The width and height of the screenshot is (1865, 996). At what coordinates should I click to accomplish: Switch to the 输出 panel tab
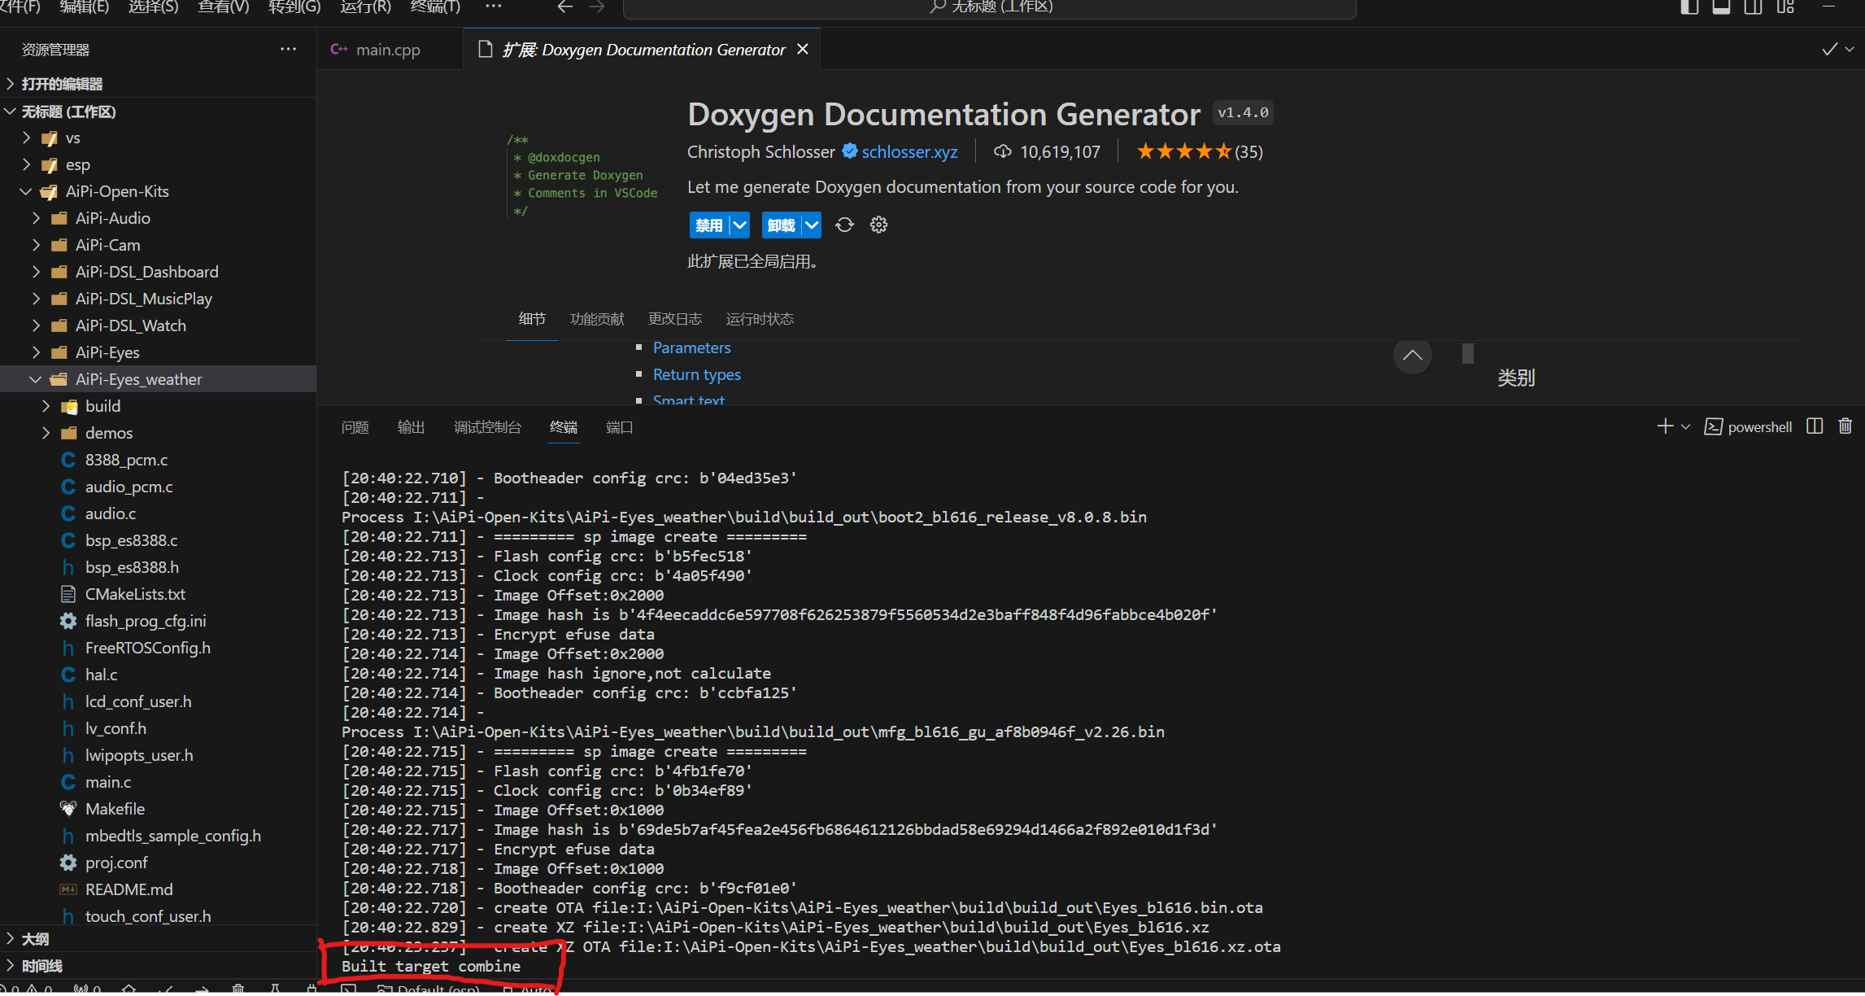(x=411, y=427)
